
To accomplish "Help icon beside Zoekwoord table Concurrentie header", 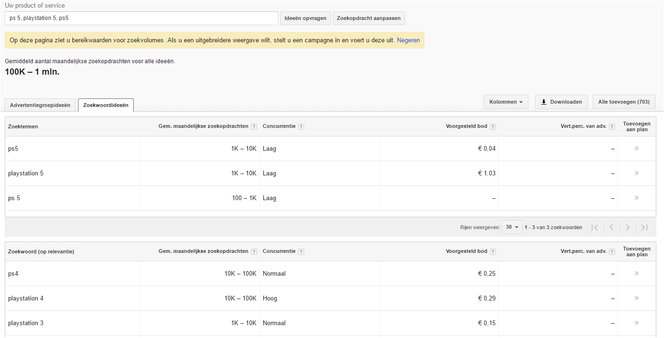I will pos(301,251).
